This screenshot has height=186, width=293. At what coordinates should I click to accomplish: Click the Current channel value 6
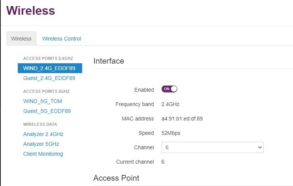[x=163, y=162]
